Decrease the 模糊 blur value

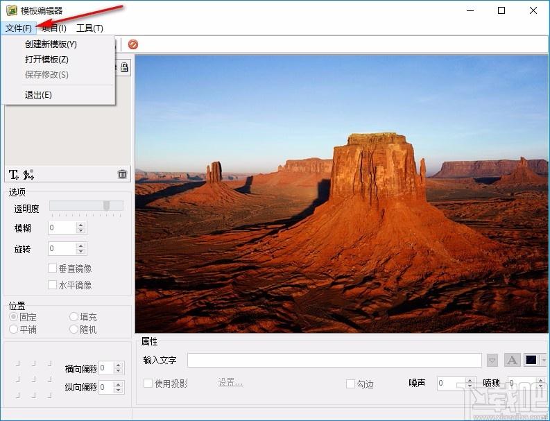click(81, 231)
